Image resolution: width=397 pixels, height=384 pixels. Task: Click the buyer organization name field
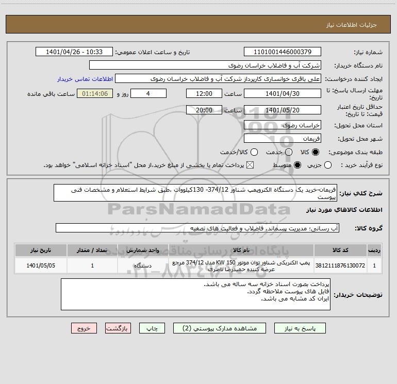point(205,65)
